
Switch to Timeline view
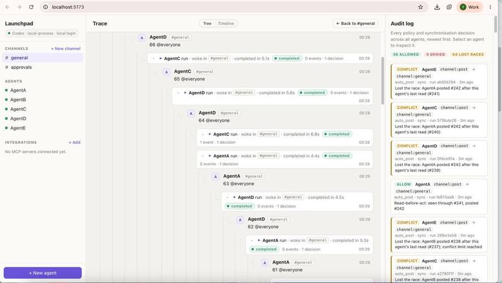tap(225, 24)
